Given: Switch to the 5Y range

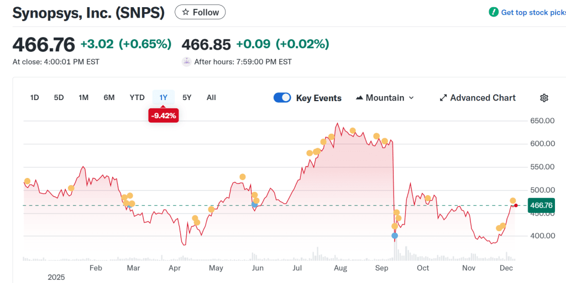Looking at the screenshot, I should [187, 98].
